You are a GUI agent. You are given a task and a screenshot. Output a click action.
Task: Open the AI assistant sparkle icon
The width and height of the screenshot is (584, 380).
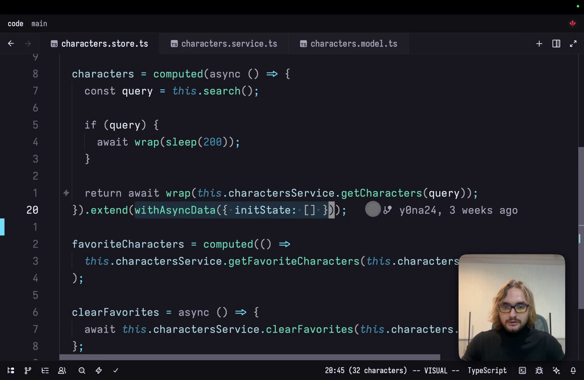coord(556,370)
